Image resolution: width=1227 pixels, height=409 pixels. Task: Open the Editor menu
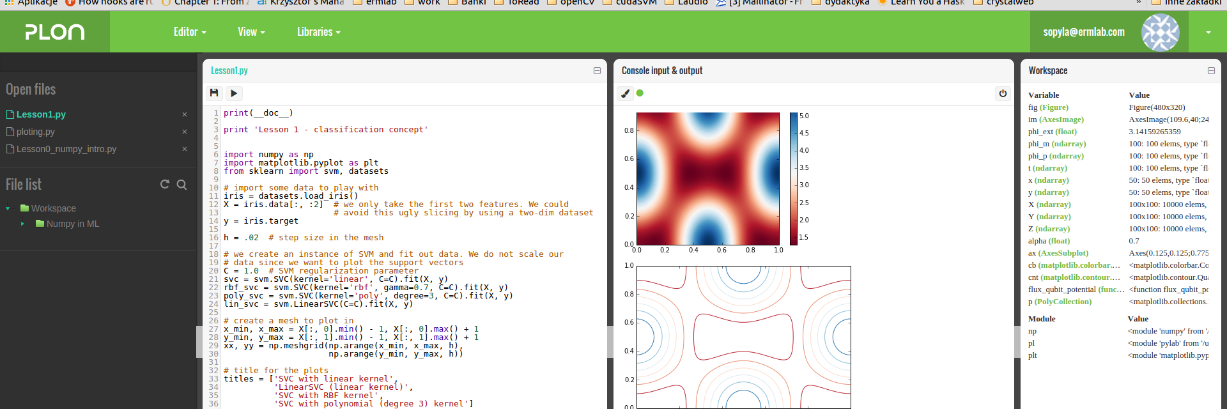tap(190, 32)
